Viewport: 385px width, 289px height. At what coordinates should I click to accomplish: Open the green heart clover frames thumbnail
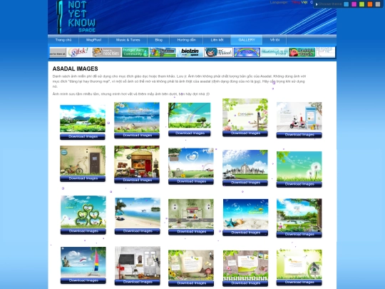pos(83,212)
